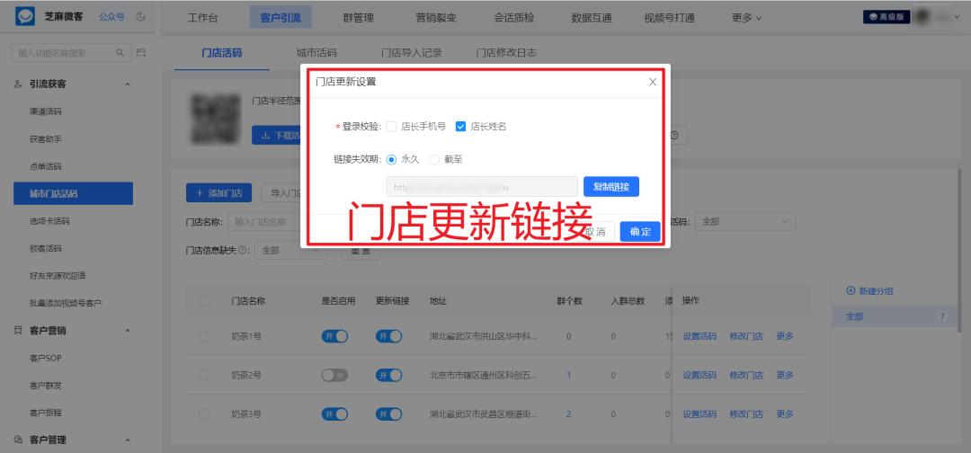Tick the select-all checkbox in table header
This screenshot has height=453, width=971.
(204, 301)
